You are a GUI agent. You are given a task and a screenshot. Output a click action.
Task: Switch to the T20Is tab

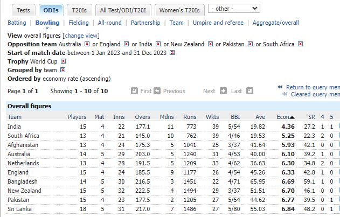click(79, 10)
